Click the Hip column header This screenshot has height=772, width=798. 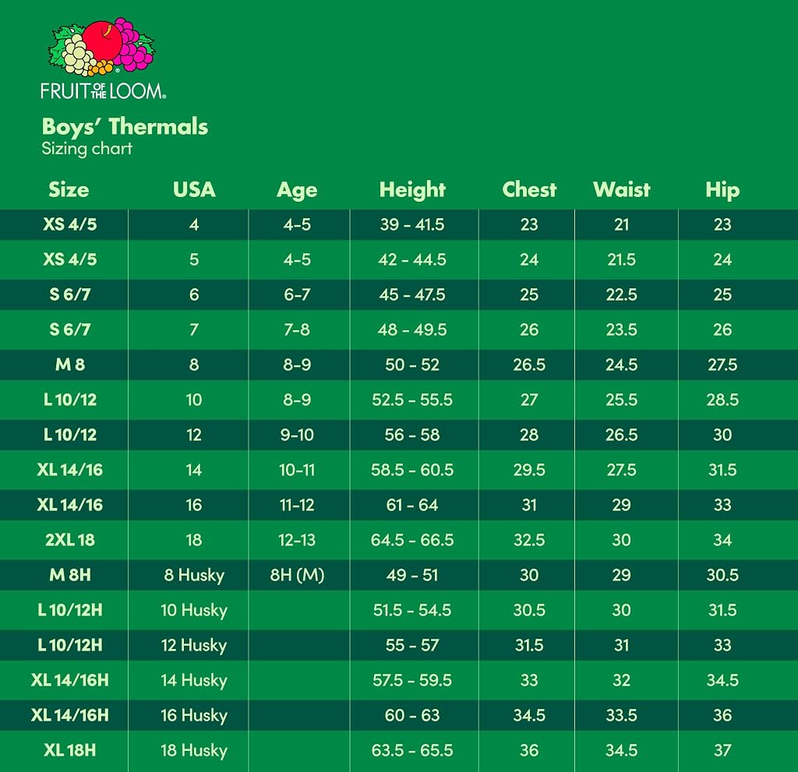(x=722, y=190)
